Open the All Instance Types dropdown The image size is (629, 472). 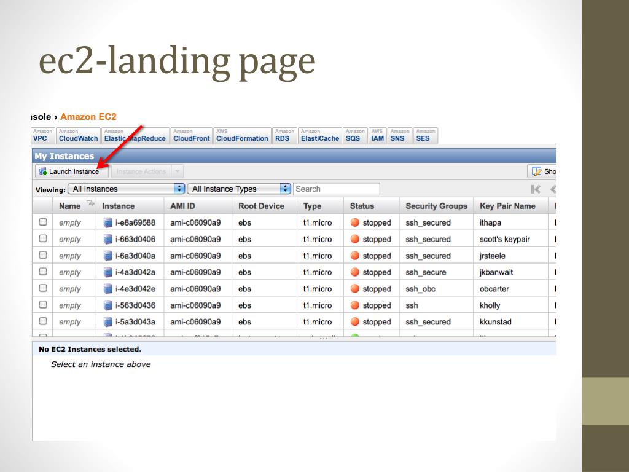click(x=239, y=189)
